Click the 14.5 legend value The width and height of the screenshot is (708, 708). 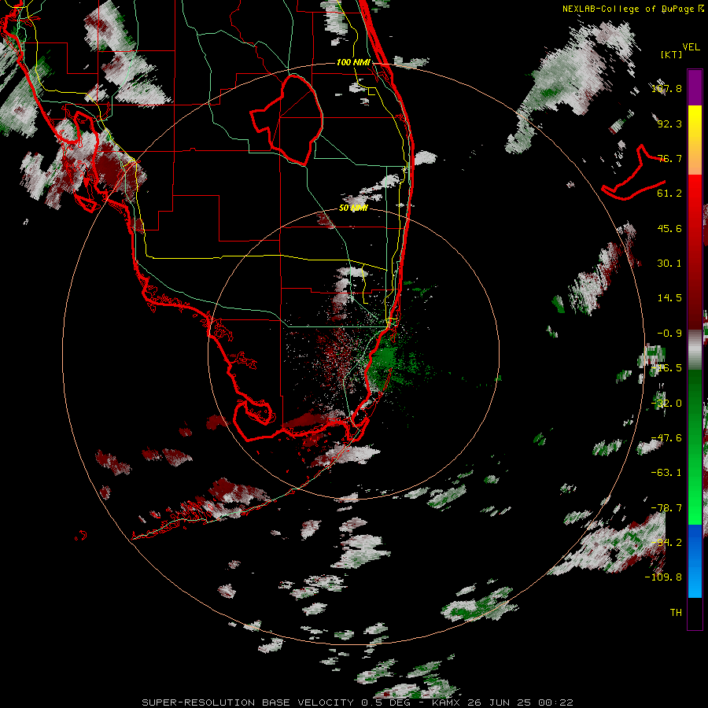pos(669,298)
